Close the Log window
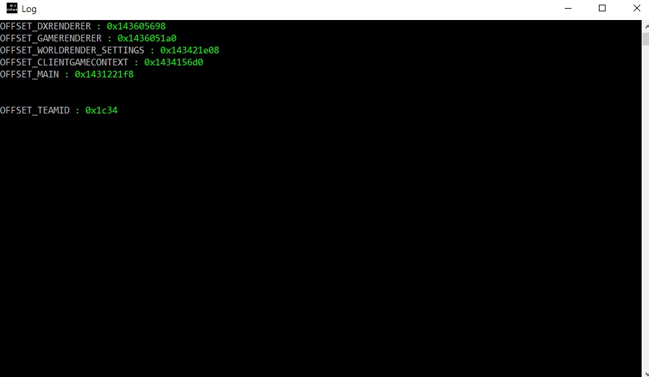 click(636, 8)
